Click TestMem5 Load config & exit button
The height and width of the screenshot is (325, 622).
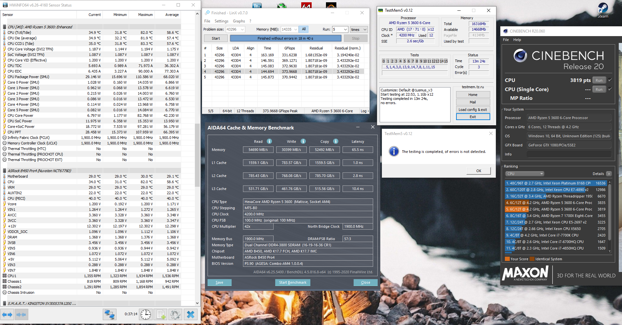click(x=473, y=110)
